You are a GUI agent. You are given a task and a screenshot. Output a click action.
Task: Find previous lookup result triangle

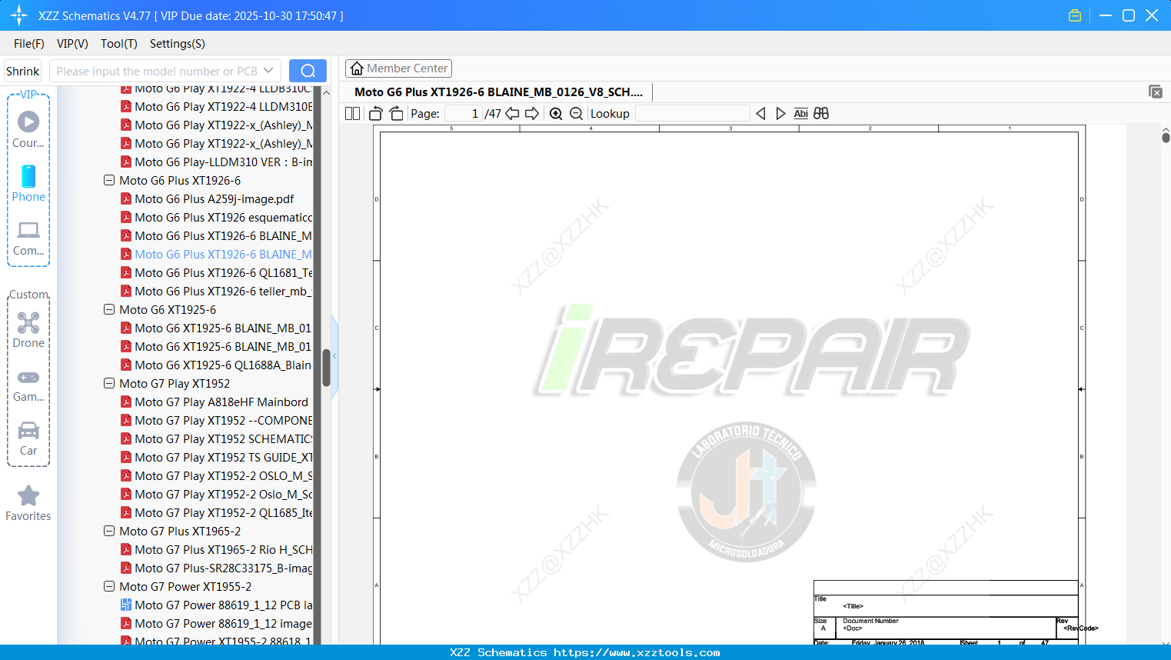[x=760, y=114]
